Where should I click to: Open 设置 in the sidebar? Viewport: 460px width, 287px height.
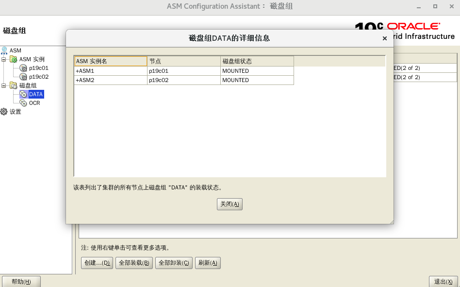pos(15,112)
